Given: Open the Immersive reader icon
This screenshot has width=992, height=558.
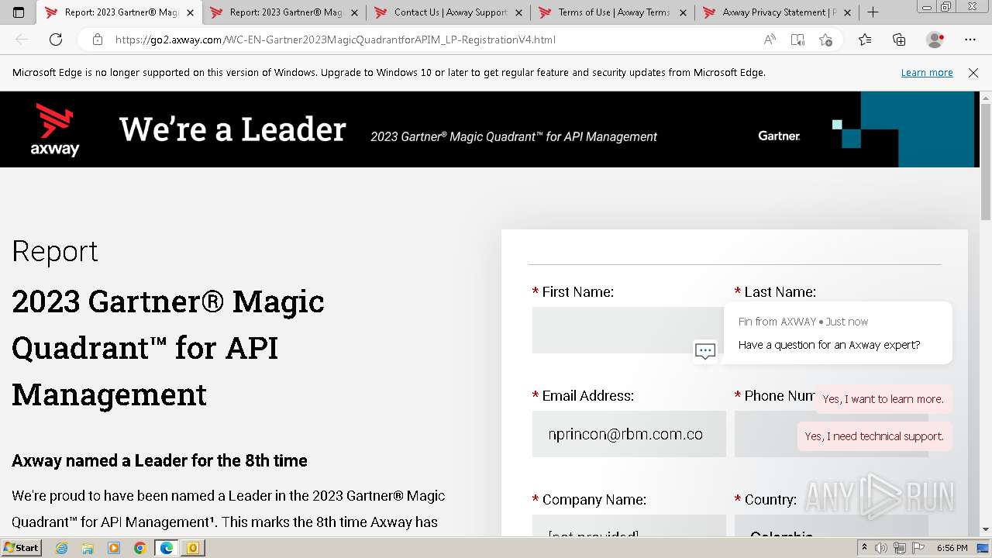Looking at the screenshot, I should click(797, 40).
